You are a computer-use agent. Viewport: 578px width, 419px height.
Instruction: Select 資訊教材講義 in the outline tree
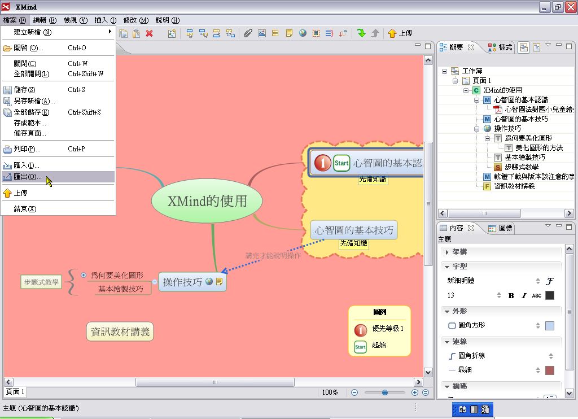514,186
